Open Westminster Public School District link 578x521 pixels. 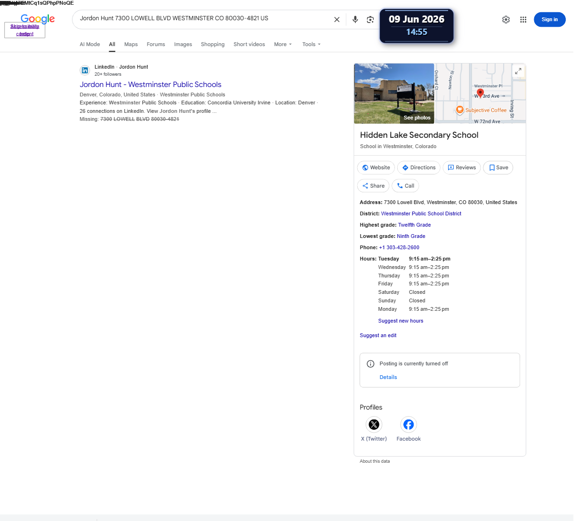(x=421, y=213)
